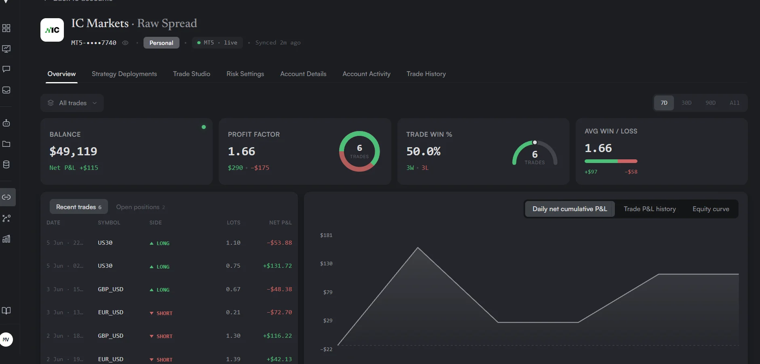Click the GBP_USD trade with -$48.38
Image resolution: width=760 pixels, height=364 pixels.
click(169, 290)
